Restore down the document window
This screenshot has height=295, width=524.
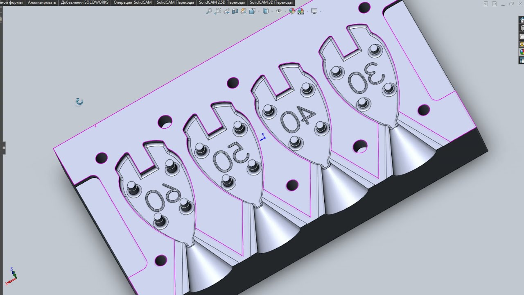512,4
